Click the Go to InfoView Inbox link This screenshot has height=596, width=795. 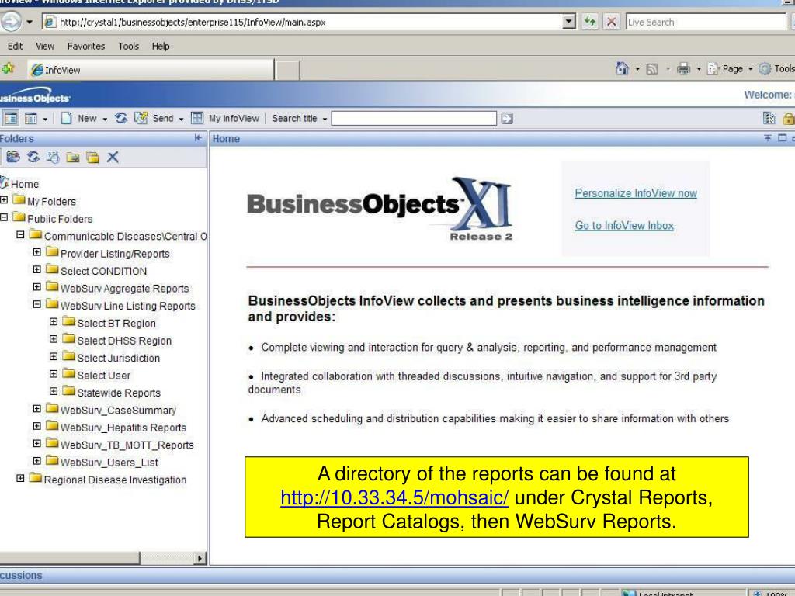[x=624, y=226]
